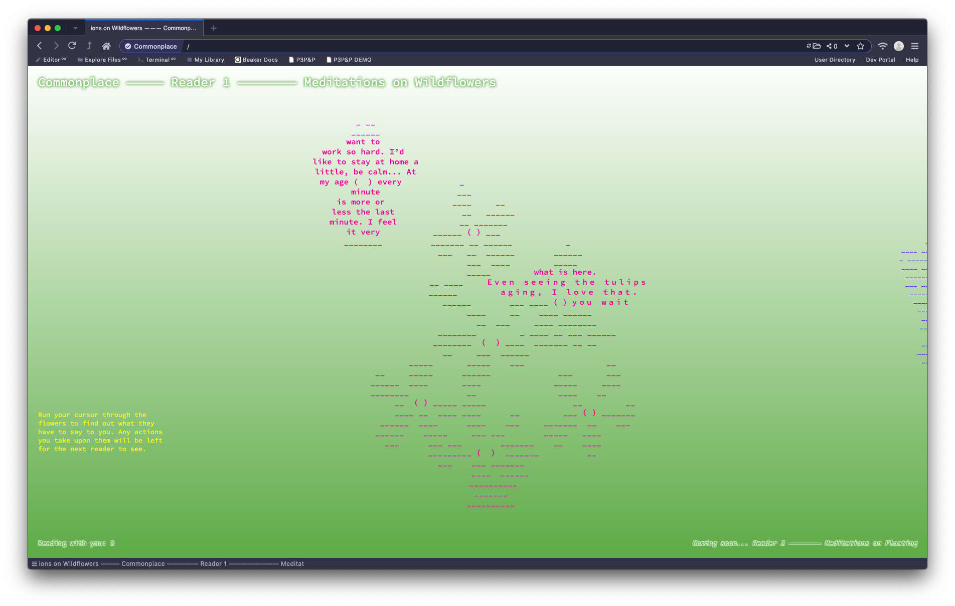Open the folder sync icon in address bar
This screenshot has width=955, height=606.
814,46
